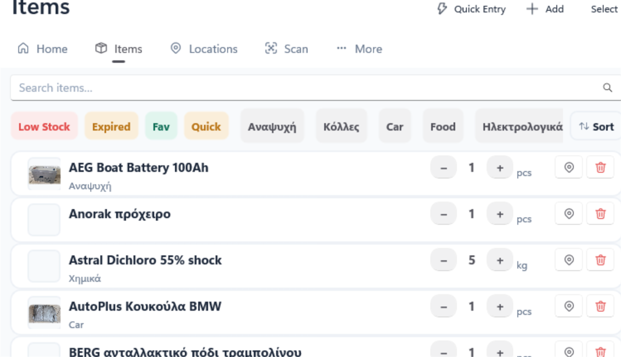The width and height of the screenshot is (621, 357).
Task: Delete the Anorak πρόχειρο item
Action: click(600, 214)
